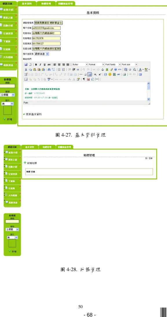Toggle Underline formatting in the editor toolbar
This screenshot has width=167, height=317.
click(x=45, y=65)
